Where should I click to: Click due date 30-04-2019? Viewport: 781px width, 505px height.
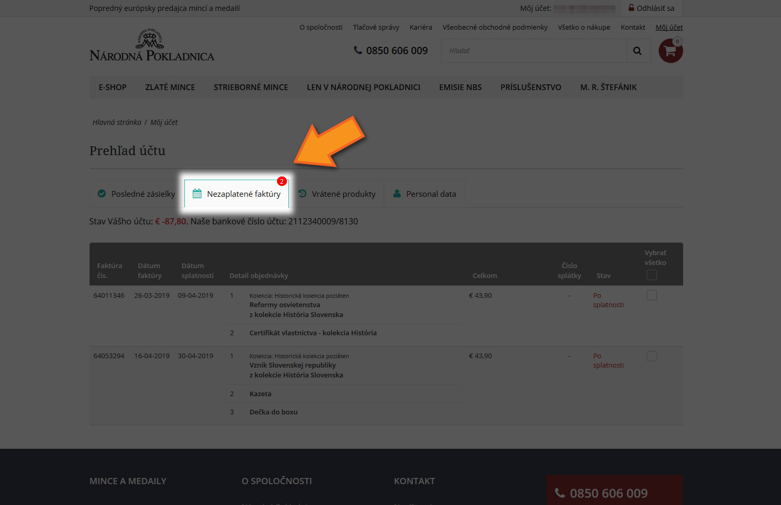(196, 356)
